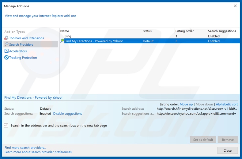Image resolution: width=242 pixels, height=159 pixels.
Task: Click the Accelerators arrow icon
Action: coord(6,51)
